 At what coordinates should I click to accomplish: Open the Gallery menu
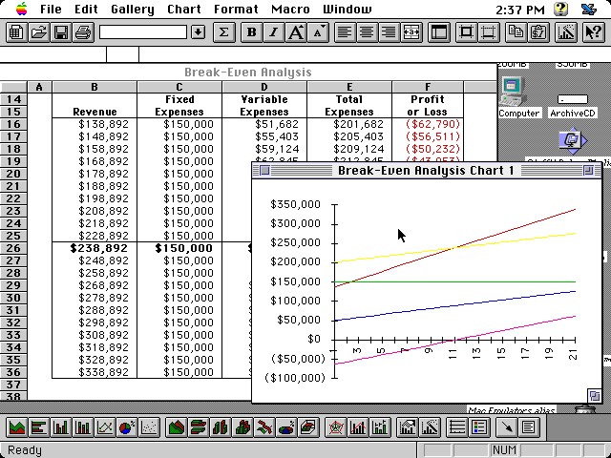(x=131, y=10)
